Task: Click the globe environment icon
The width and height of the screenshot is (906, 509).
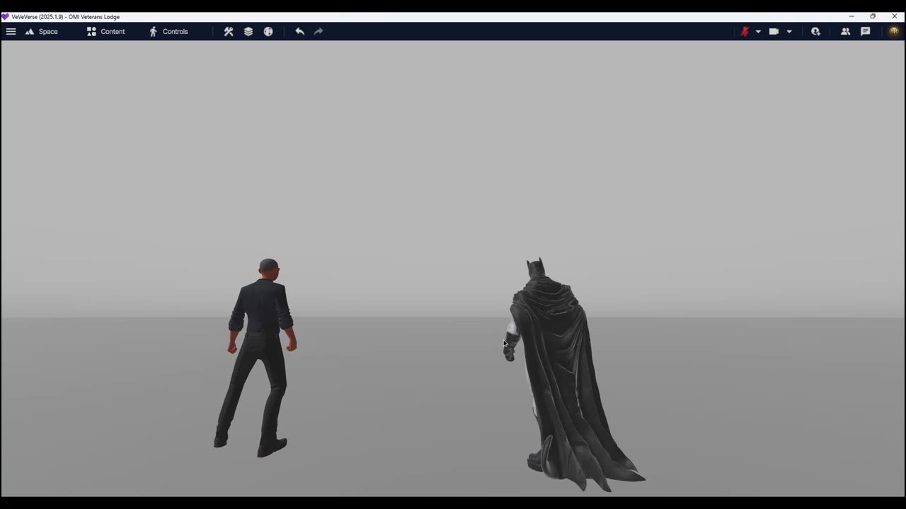Action: coord(268,31)
